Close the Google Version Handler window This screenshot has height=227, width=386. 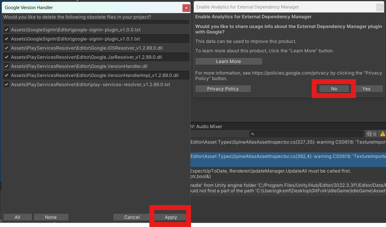(186, 8)
